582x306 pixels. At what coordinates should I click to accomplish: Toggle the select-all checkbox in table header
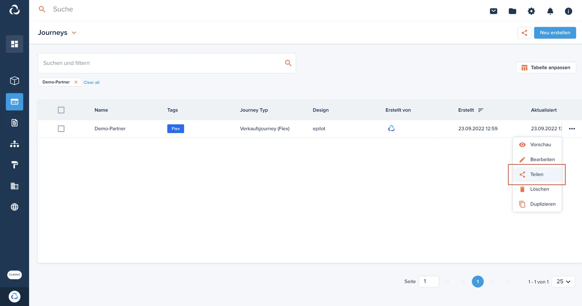tap(61, 110)
